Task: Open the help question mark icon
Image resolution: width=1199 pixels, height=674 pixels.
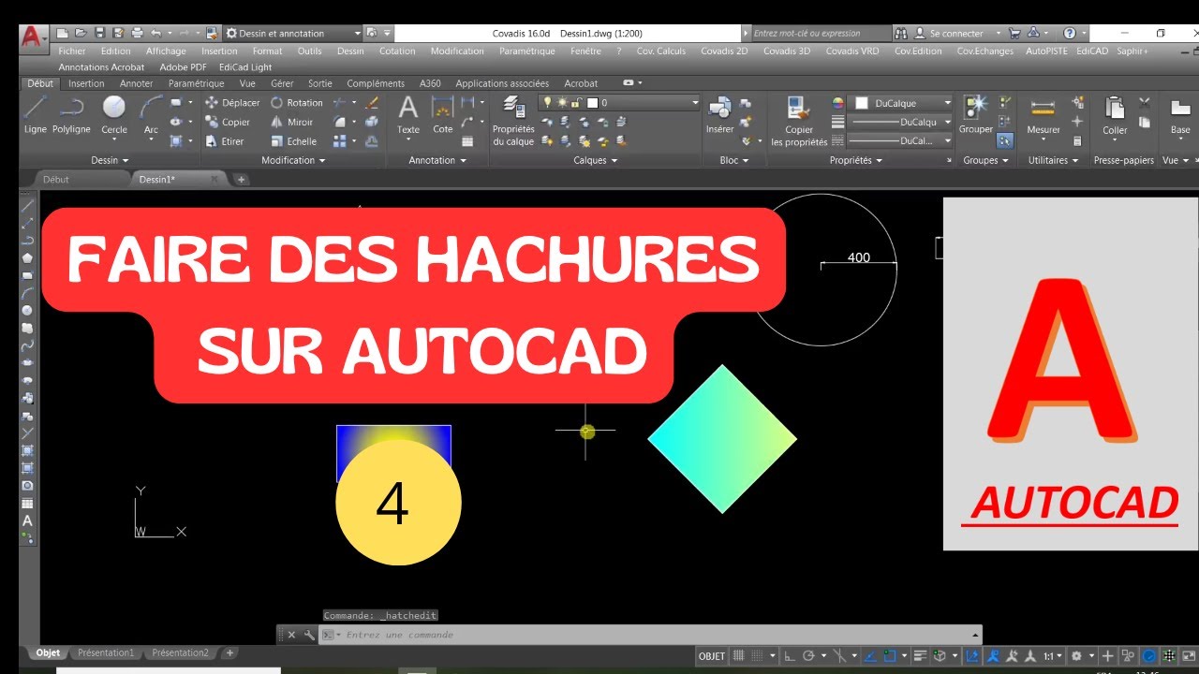Action: click(x=1069, y=33)
